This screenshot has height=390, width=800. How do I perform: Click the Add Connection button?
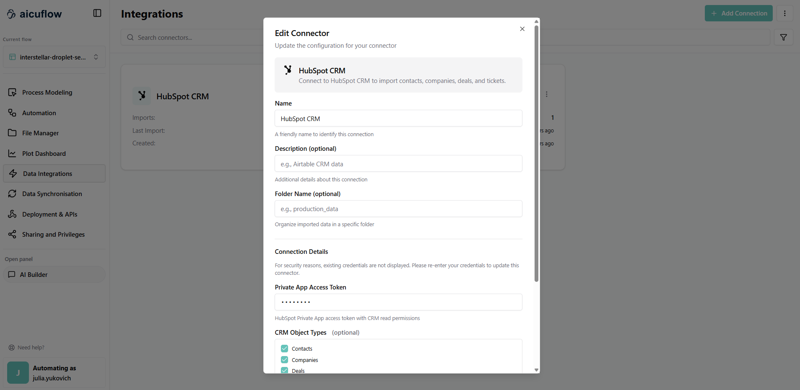tap(738, 13)
